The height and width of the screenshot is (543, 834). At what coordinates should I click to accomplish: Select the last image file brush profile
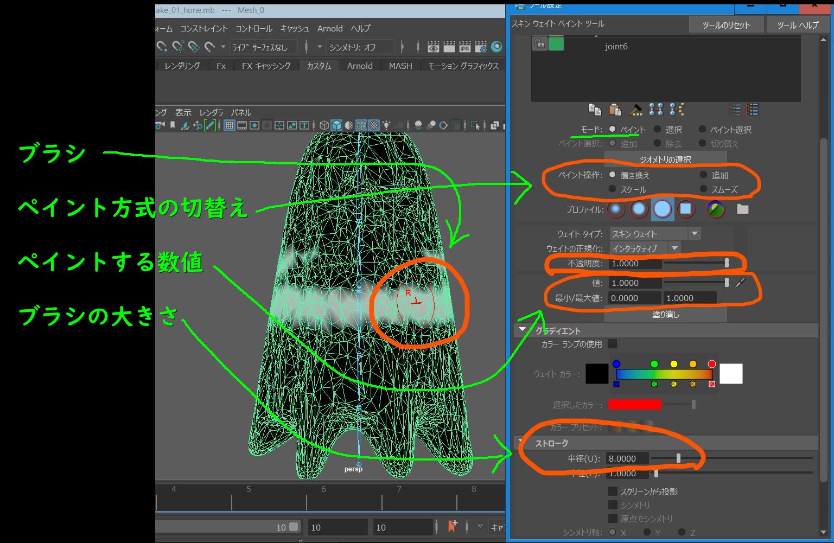[x=716, y=209]
